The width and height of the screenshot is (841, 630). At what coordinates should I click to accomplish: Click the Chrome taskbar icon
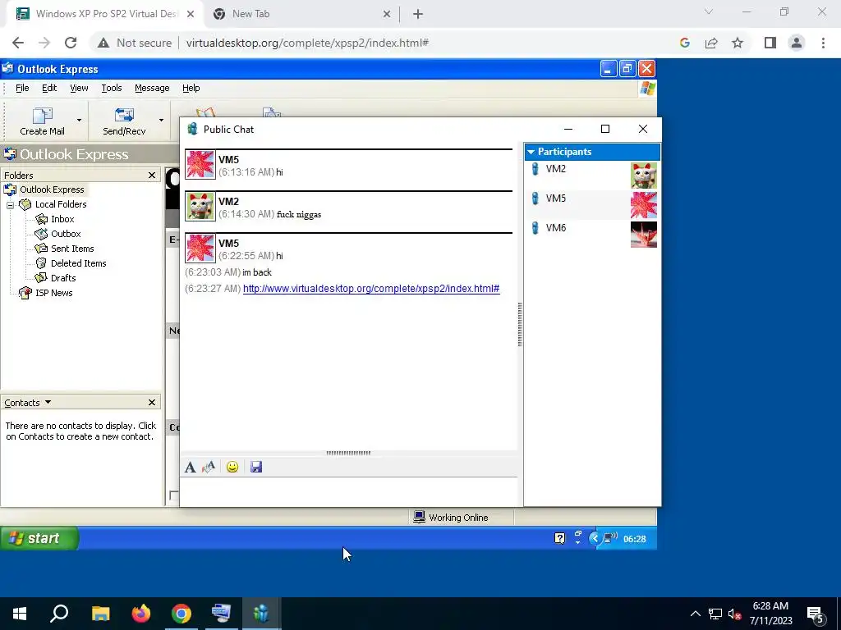coord(182,614)
